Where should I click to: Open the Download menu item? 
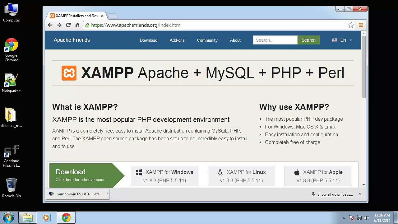(x=149, y=40)
